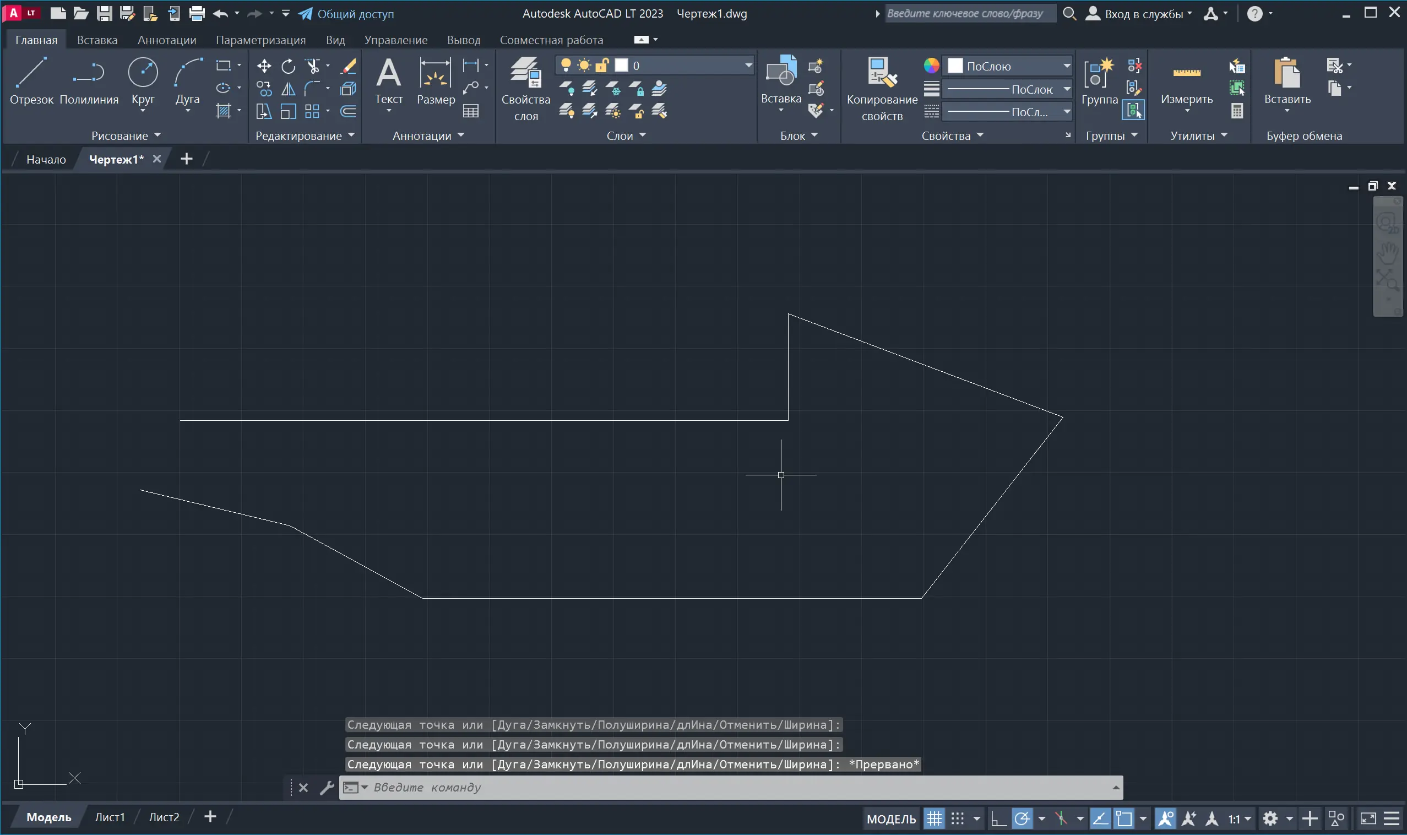This screenshot has height=835, width=1407.
Task: Toggle grid display in the status bar
Action: click(x=933, y=818)
